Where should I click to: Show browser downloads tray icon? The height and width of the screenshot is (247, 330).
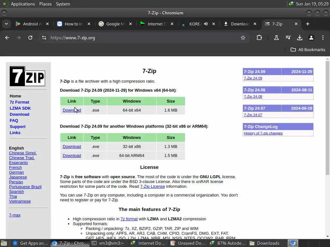point(299,38)
